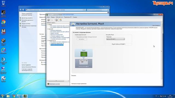Open Google Chrome desktop shortcut
Screen dimensions: 175x98
(x=4, y=23)
